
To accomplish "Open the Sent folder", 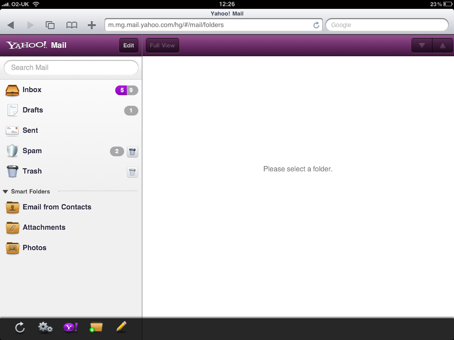I will [71, 131].
